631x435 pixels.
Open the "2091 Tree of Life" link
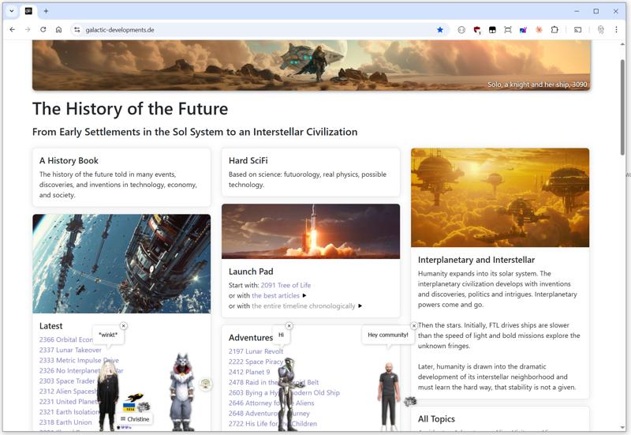point(286,285)
